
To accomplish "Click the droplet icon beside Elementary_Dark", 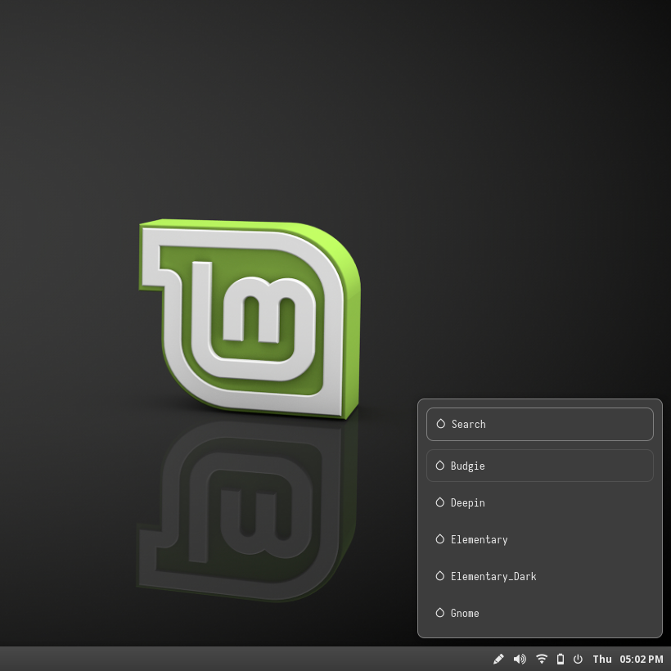I will pos(440,575).
